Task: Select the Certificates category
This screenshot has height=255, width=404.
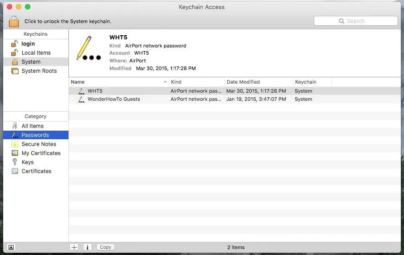Action: [36, 171]
